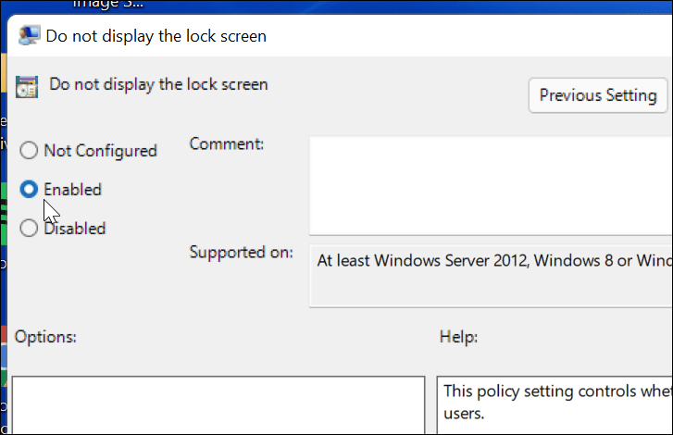Click the policy window icon in title bar
The height and width of the screenshot is (435, 673).
pos(28,37)
